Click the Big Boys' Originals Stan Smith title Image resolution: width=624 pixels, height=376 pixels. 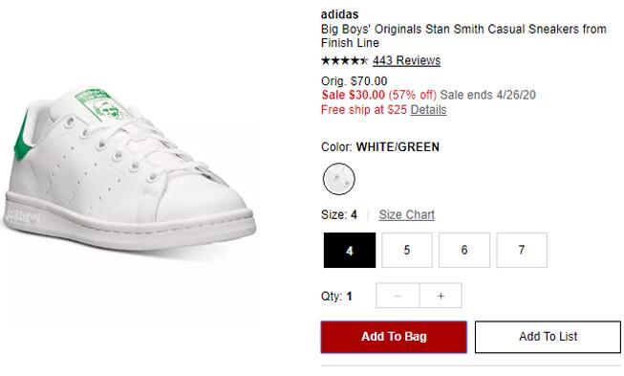463,35
